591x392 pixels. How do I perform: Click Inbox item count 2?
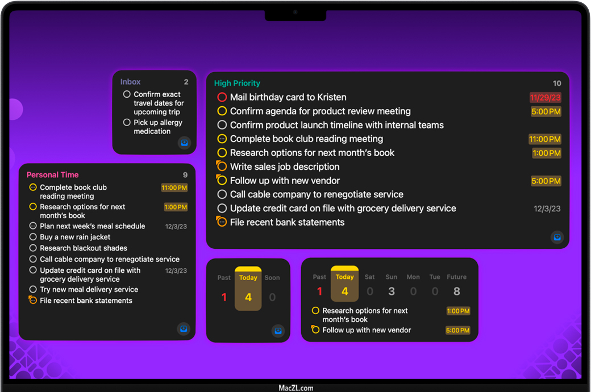tap(186, 82)
